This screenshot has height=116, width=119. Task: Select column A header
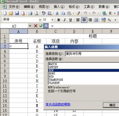[19, 31]
